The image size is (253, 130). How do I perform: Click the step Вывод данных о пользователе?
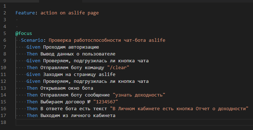pos(78,54)
